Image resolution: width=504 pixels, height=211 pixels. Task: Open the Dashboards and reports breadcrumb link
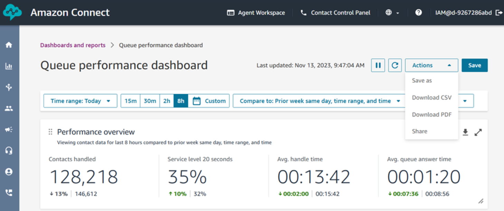point(73,45)
